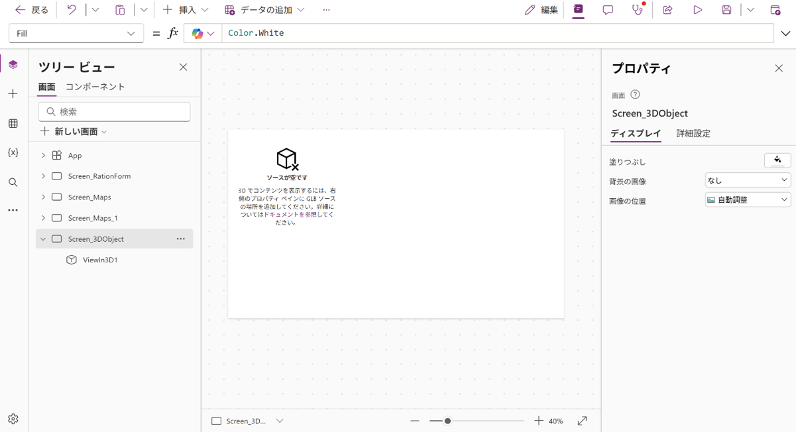
Task: Expand the Screen_RationForm tree node
Action: tap(43, 176)
